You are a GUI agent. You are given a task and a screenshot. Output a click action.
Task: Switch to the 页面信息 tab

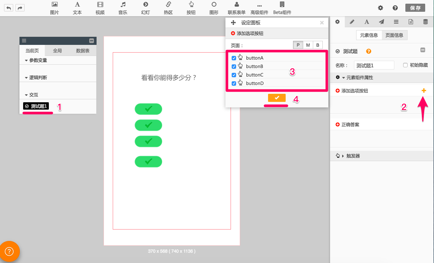394,35
